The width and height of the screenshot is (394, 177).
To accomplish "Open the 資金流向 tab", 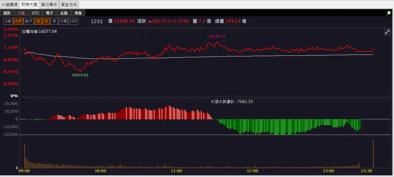I will tap(69, 4).
